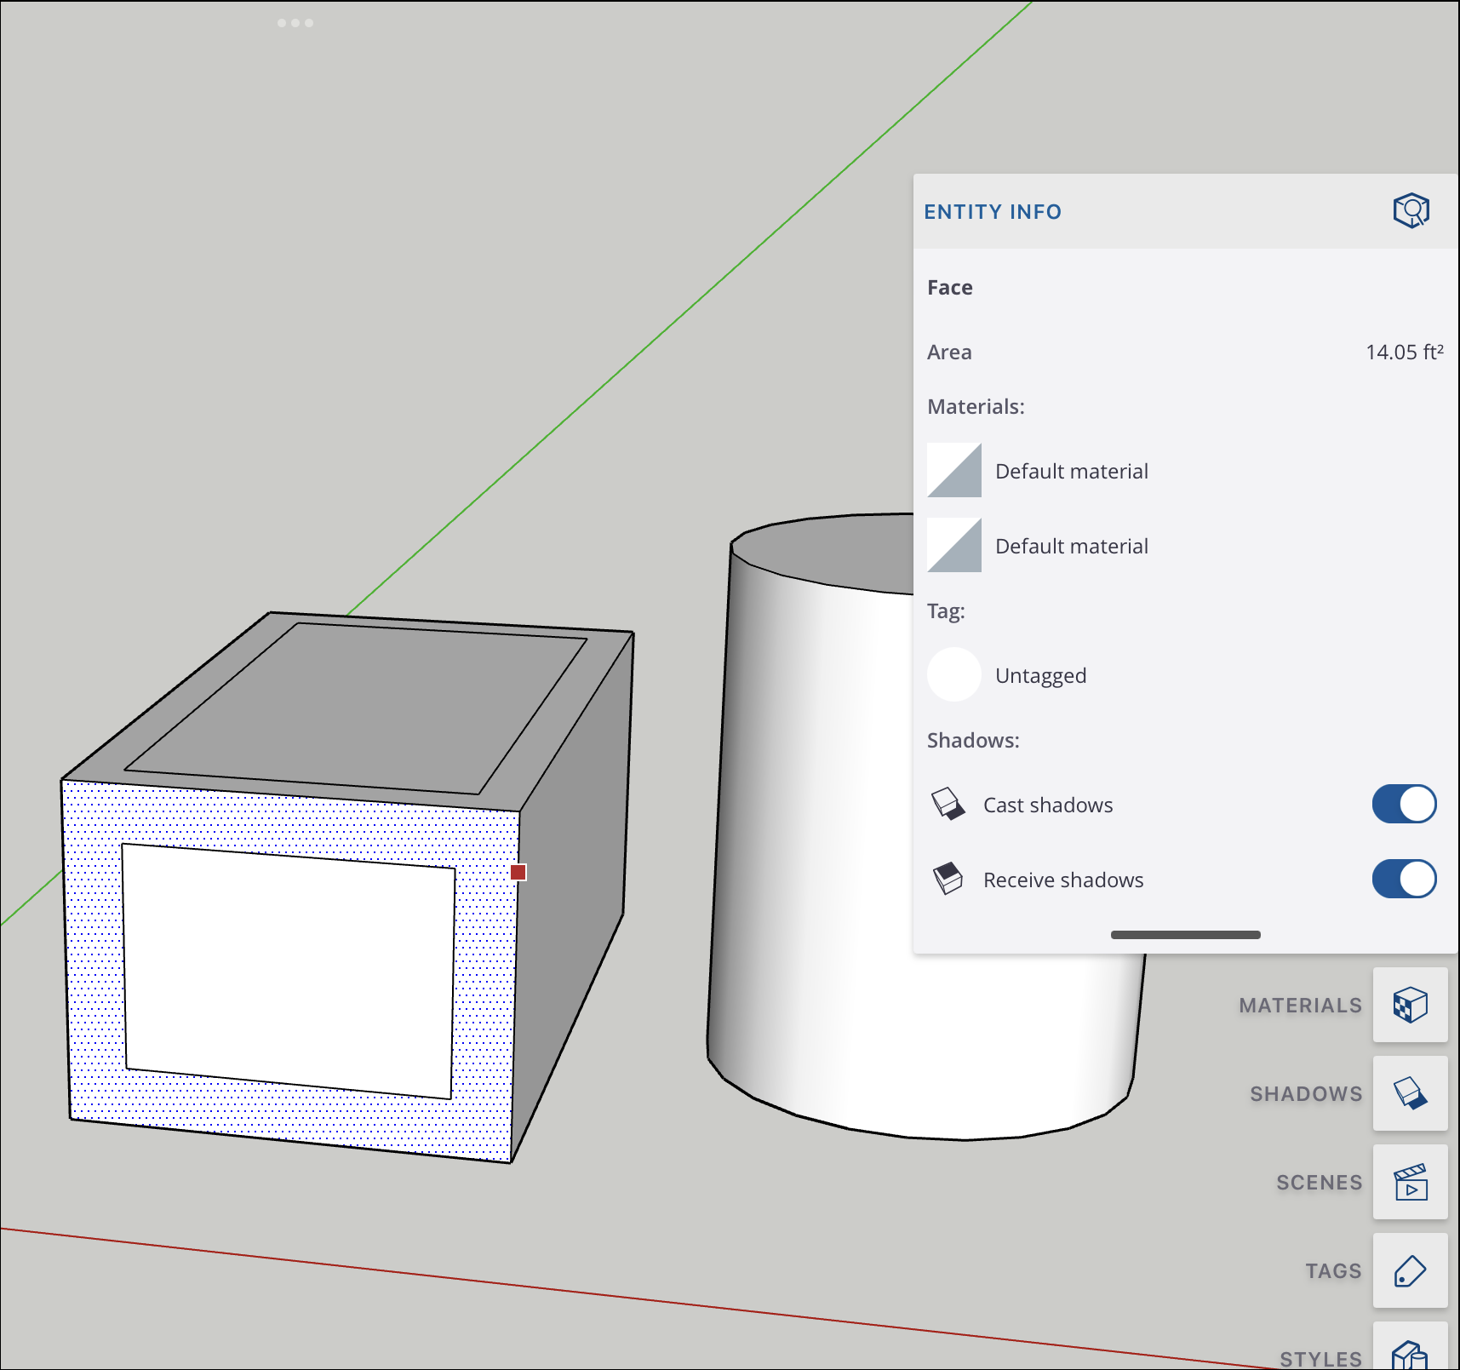1460x1370 pixels.
Task: Click the Cast shadows icon
Action: 948,804
